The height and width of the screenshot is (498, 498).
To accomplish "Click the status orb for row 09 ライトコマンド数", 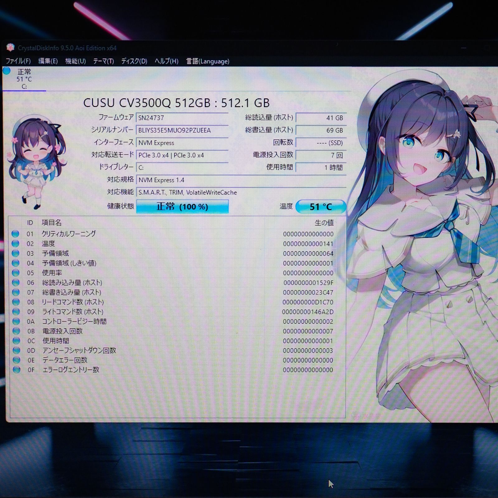I will [16, 312].
